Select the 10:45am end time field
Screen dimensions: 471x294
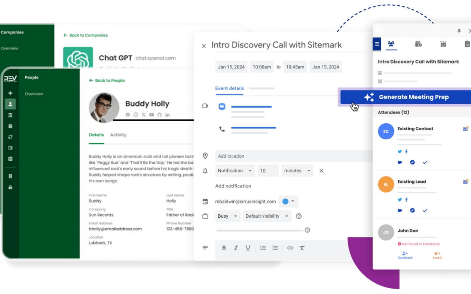[295, 67]
